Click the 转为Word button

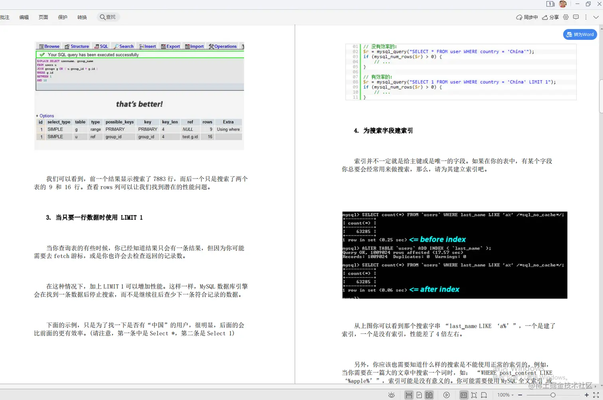580,34
